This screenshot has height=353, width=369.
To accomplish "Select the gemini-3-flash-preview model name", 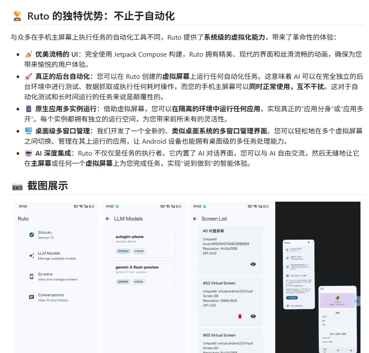I will tap(137, 267).
